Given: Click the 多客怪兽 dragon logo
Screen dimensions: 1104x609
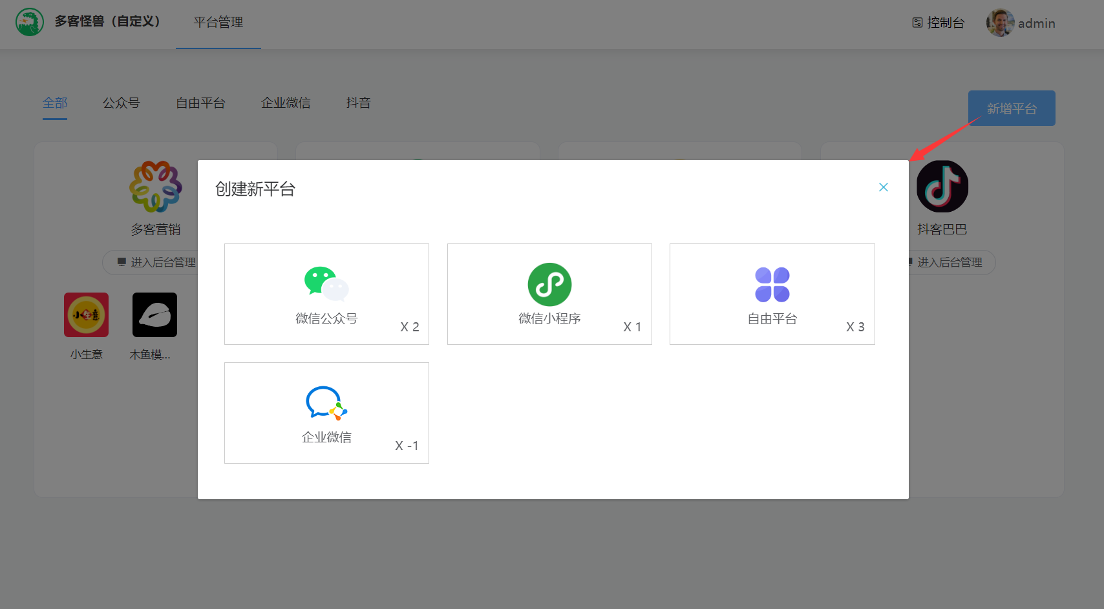Looking at the screenshot, I should (30, 22).
